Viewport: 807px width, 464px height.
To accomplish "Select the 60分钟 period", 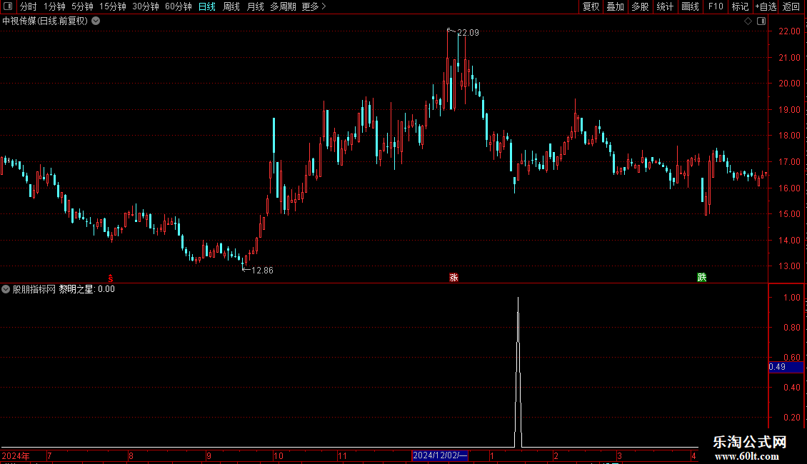I will click(179, 6).
